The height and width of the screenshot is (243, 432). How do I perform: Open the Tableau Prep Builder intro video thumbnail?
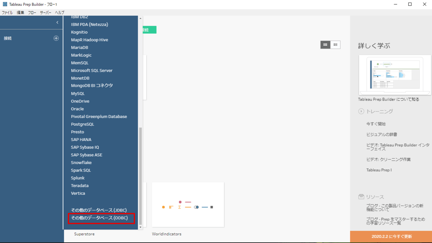click(x=395, y=75)
